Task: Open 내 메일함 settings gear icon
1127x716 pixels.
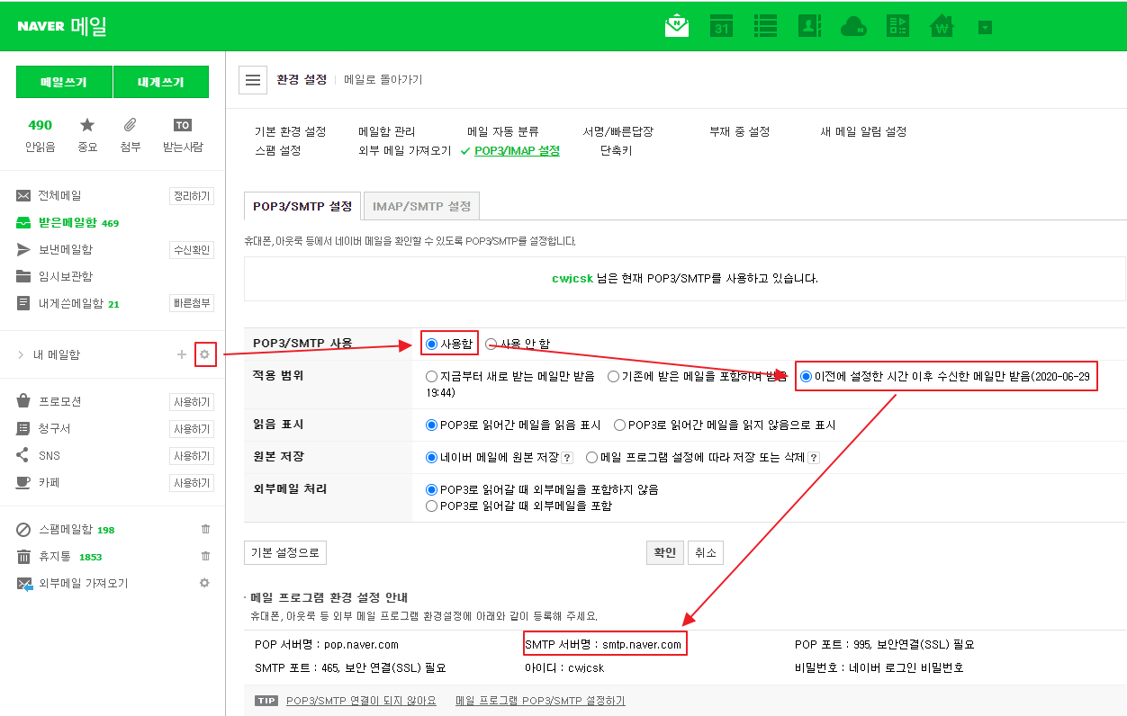Action: (x=205, y=354)
